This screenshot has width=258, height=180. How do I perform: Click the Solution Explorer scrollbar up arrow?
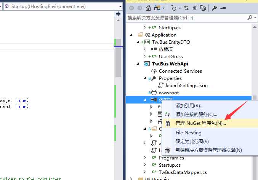coord(255,27)
